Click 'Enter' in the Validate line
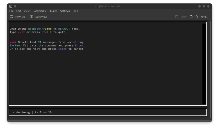Viewport: 219px width, 133px height. 79,45
